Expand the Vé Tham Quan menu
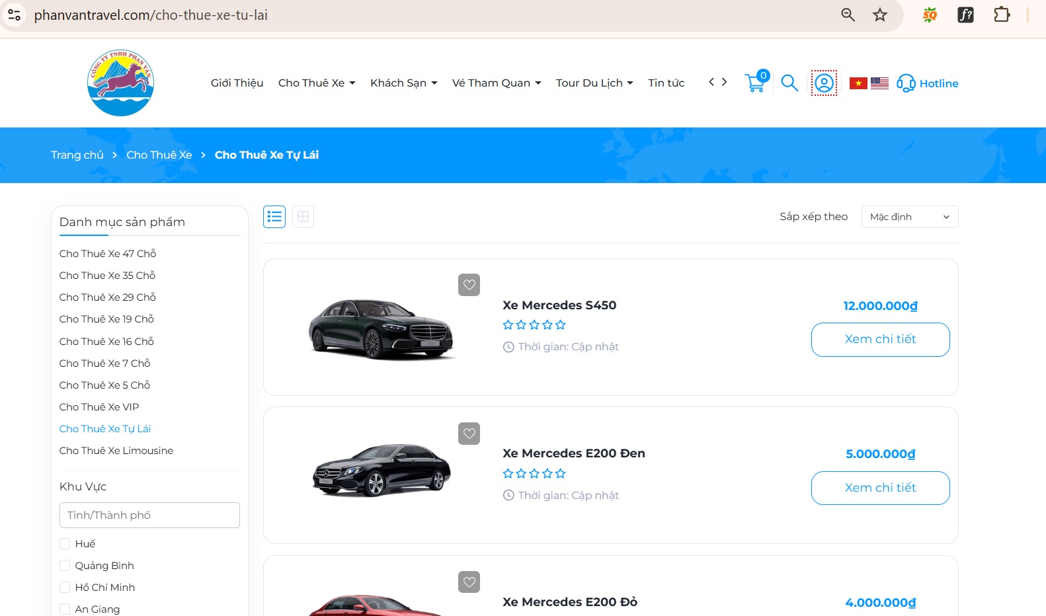Screen dimensions: 1046x616 497,83
